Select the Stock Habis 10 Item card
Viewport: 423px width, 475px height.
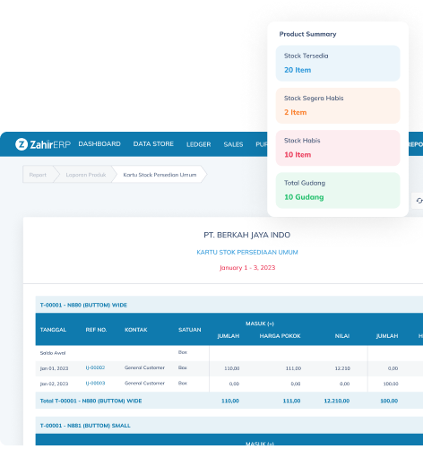click(338, 148)
